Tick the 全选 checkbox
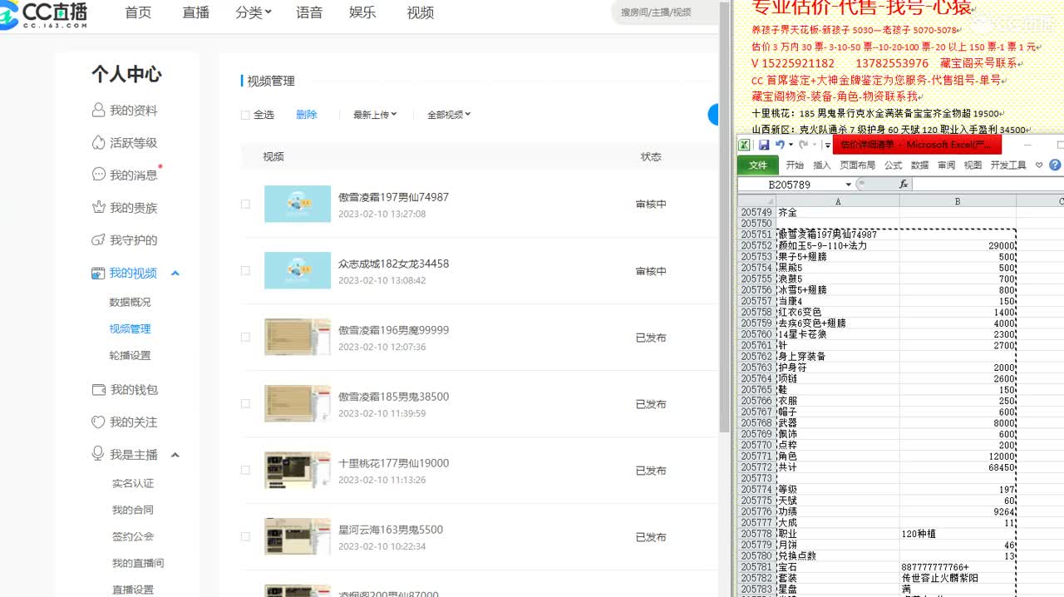The image size is (1064, 597). tap(245, 116)
